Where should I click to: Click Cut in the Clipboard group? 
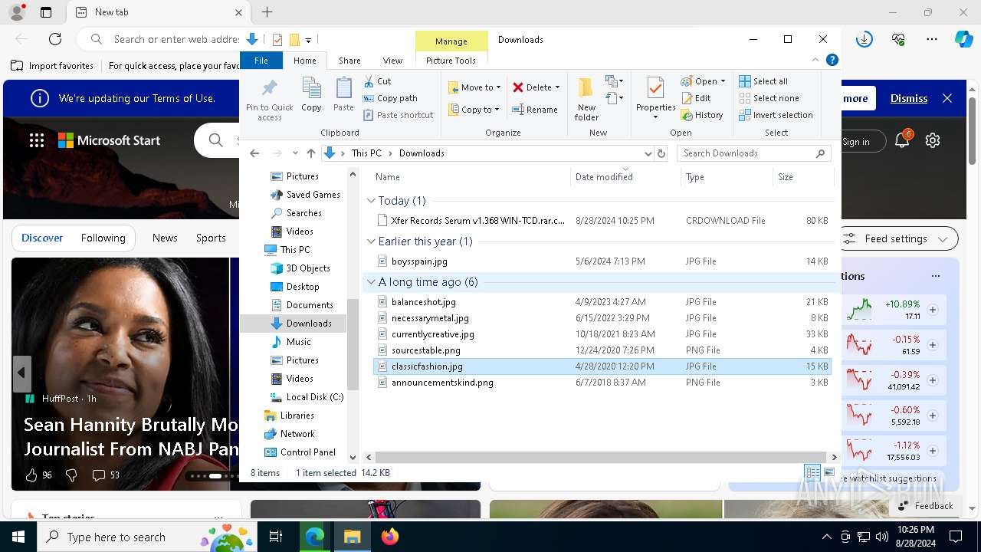click(377, 81)
